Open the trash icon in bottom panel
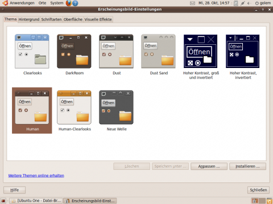The width and height of the screenshot is (273, 204). [270, 201]
